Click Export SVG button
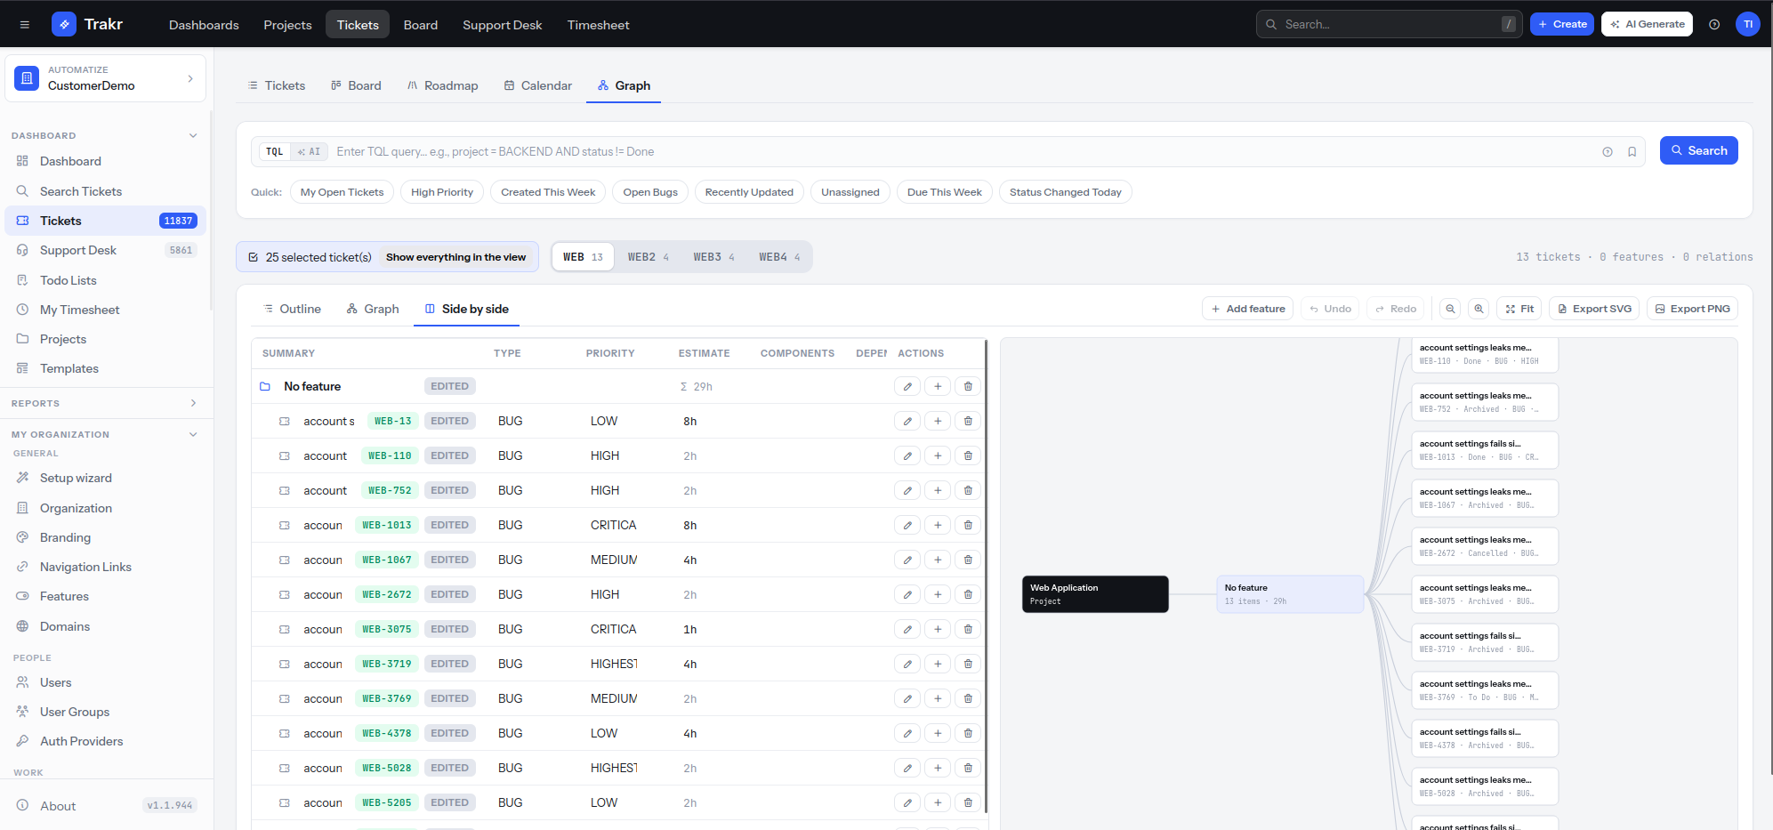 click(1594, 309)
